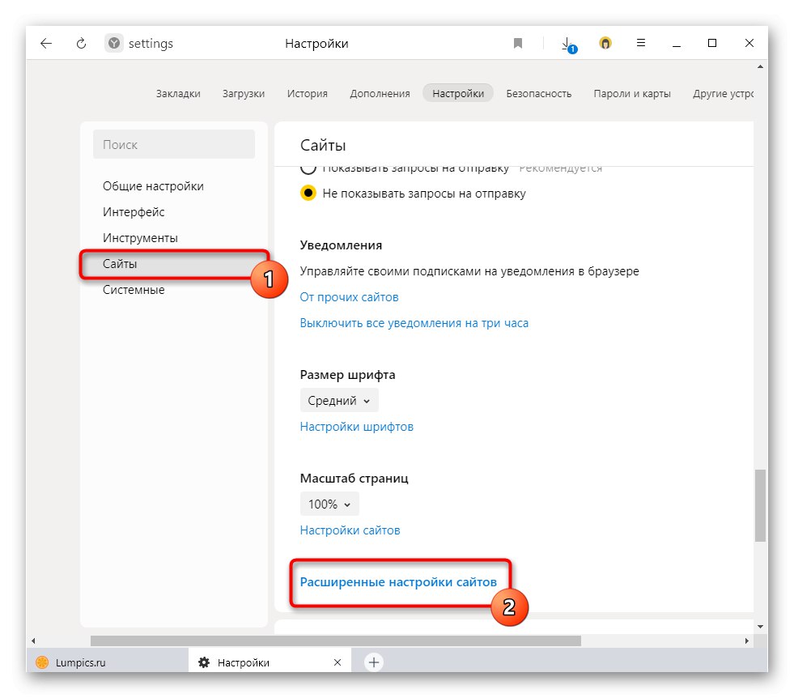Click 'Выключить все уведомления на три часа'
The height and width of the screenshot is (698, 794).
414,322
